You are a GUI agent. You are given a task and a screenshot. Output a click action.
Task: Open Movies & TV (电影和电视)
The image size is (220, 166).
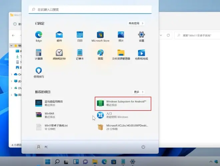click(141, 54)
